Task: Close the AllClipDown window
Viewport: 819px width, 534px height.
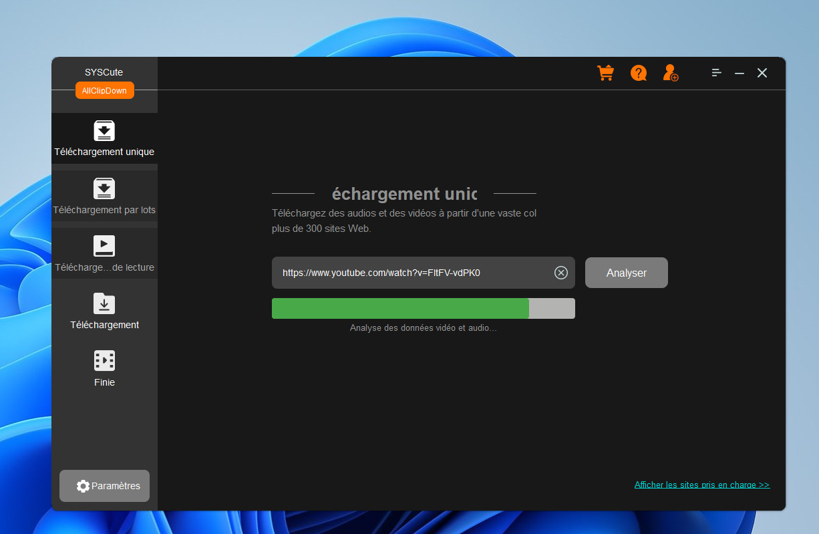Action: [x=762, y=73]
